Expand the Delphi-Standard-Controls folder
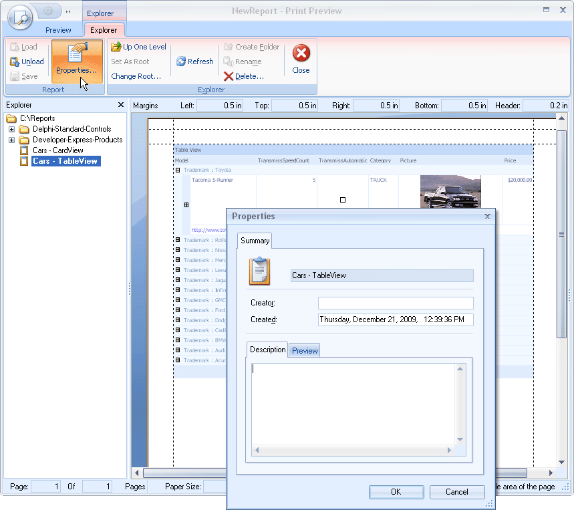 pyautogui.click(x=12, y=129)
